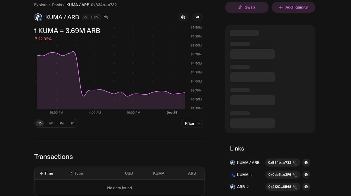This screenshot has height=196, width=351.
Task: Click the Swap button
Action: click(247, 7)
